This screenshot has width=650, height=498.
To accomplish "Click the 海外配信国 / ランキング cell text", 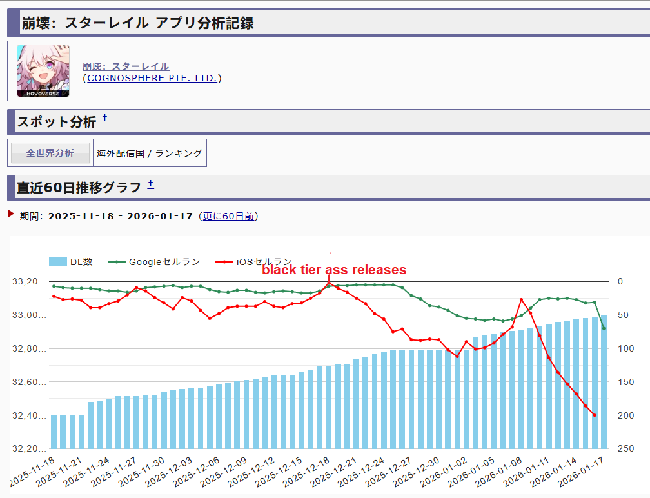I will point(150,154).
